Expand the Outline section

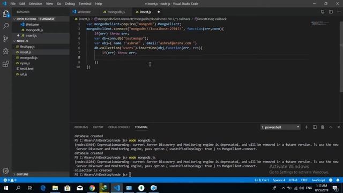[41, 174]
